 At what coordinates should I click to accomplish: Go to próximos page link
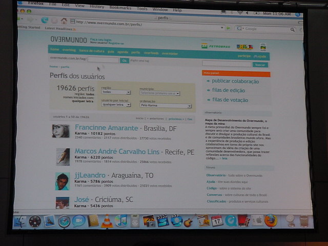pyautogui.click(x=176, y=119)
